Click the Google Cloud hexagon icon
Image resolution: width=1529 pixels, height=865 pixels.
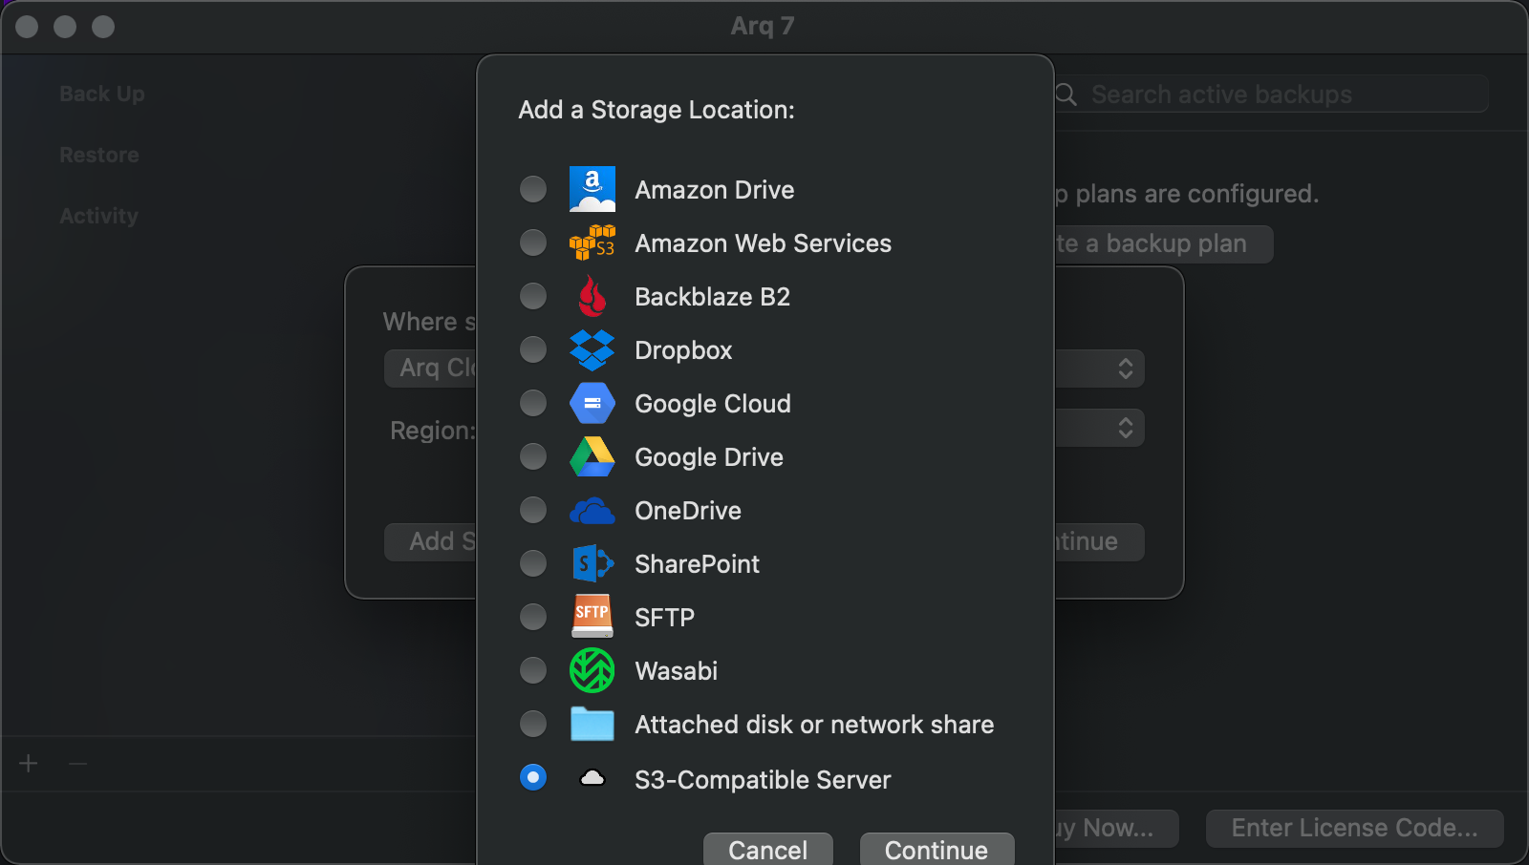(x=592, y=404)
